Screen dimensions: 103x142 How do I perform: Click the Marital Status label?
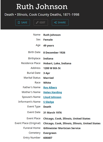point(32,78)
